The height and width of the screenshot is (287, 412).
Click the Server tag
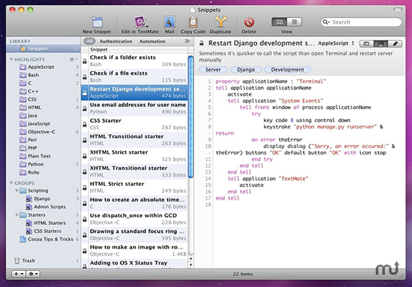(213, 70)
